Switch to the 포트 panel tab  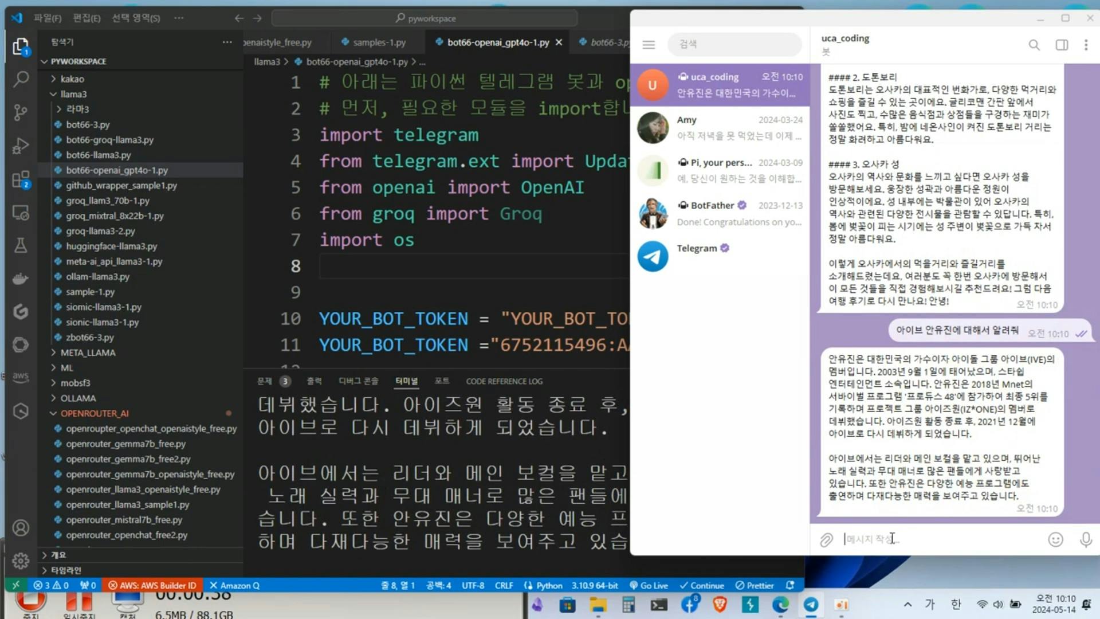(442, 381)
